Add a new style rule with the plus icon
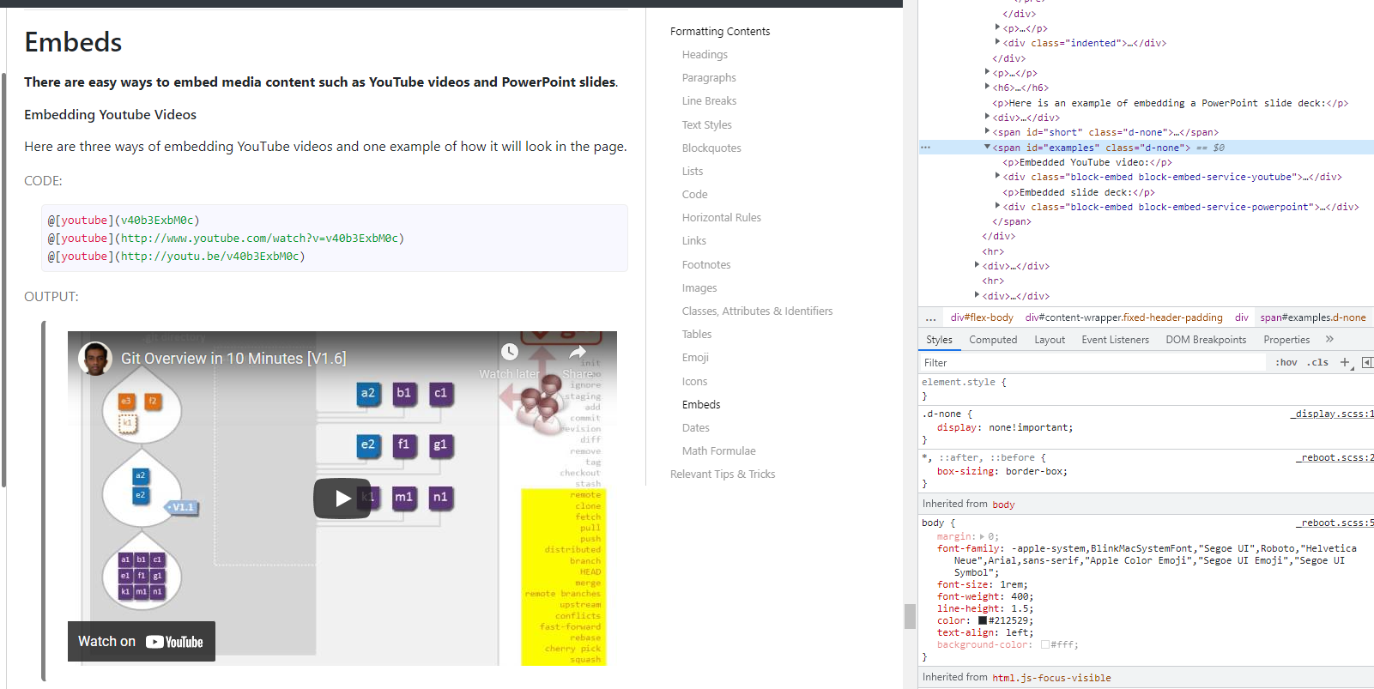Screen dimensions: 1374x689 1345,363
